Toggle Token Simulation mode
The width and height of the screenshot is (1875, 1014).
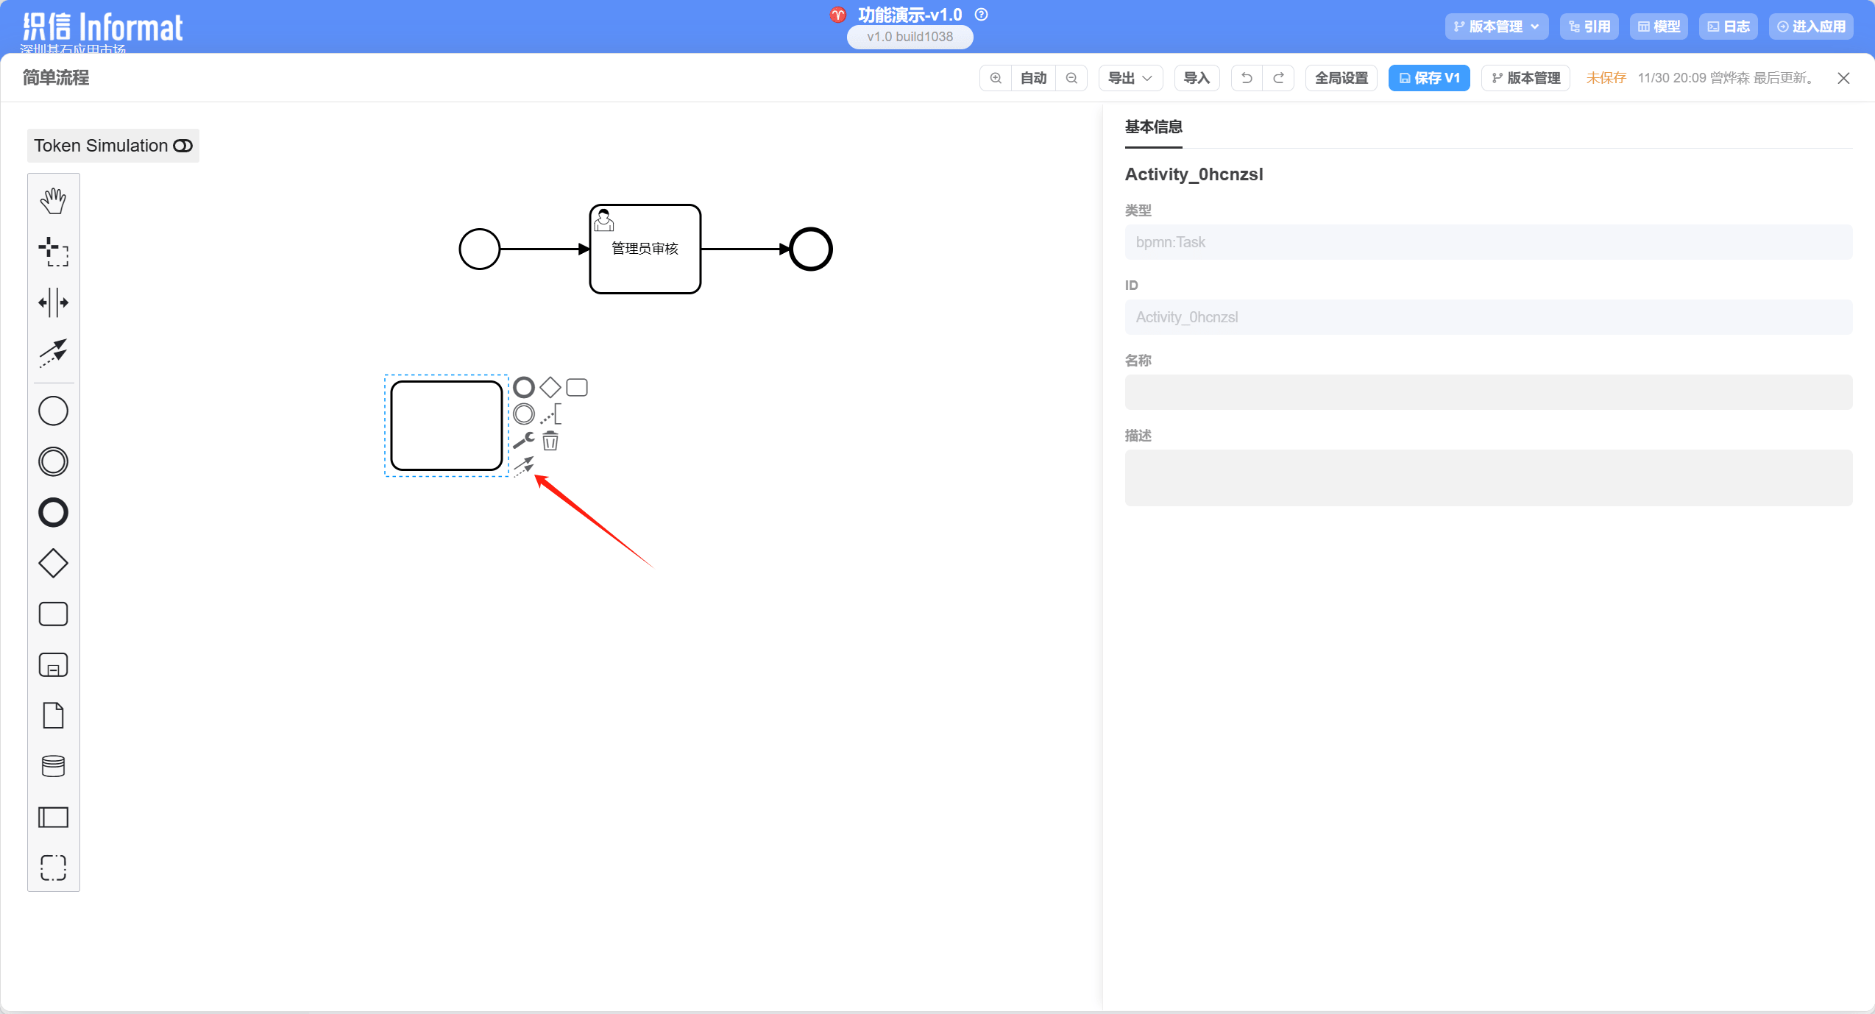tap(113, 146)
